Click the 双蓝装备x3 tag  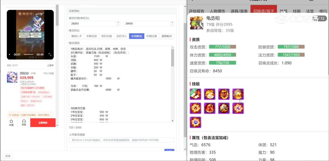point(44,92)
